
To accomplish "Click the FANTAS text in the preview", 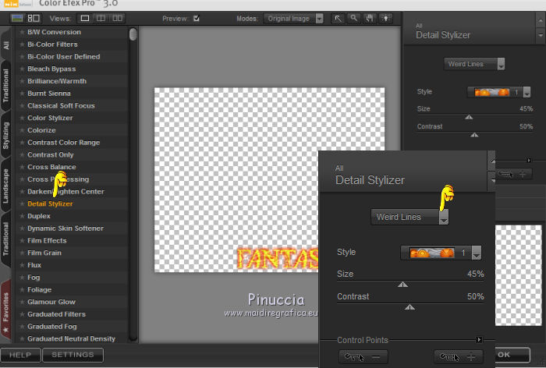I will tap(278, 259).
